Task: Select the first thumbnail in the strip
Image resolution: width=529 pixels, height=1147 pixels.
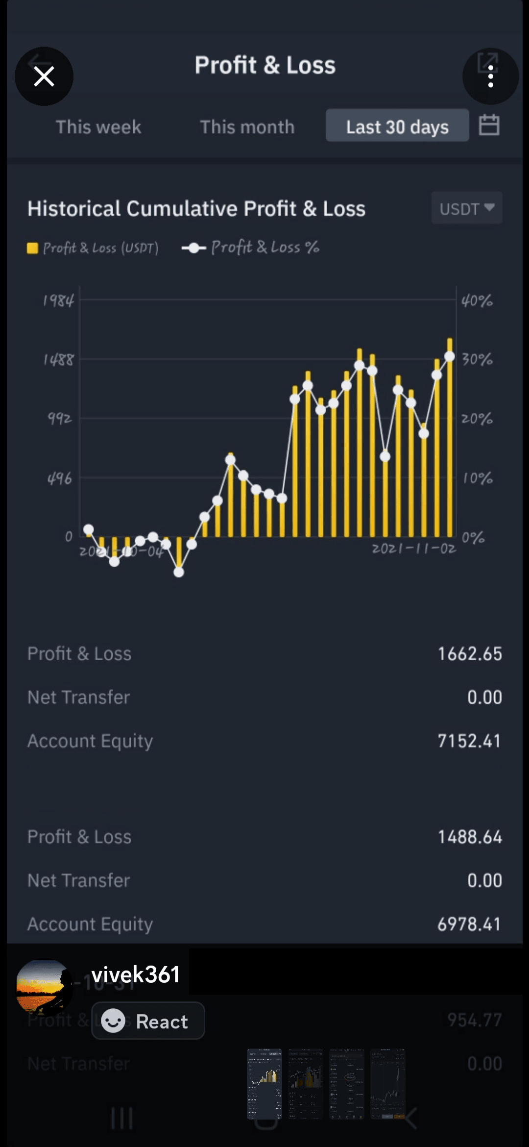Action: [264, 1084]
